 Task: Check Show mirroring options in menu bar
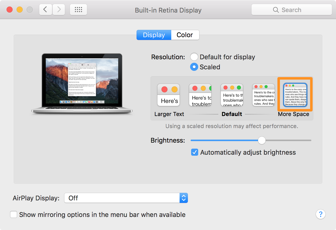(13, 214)
